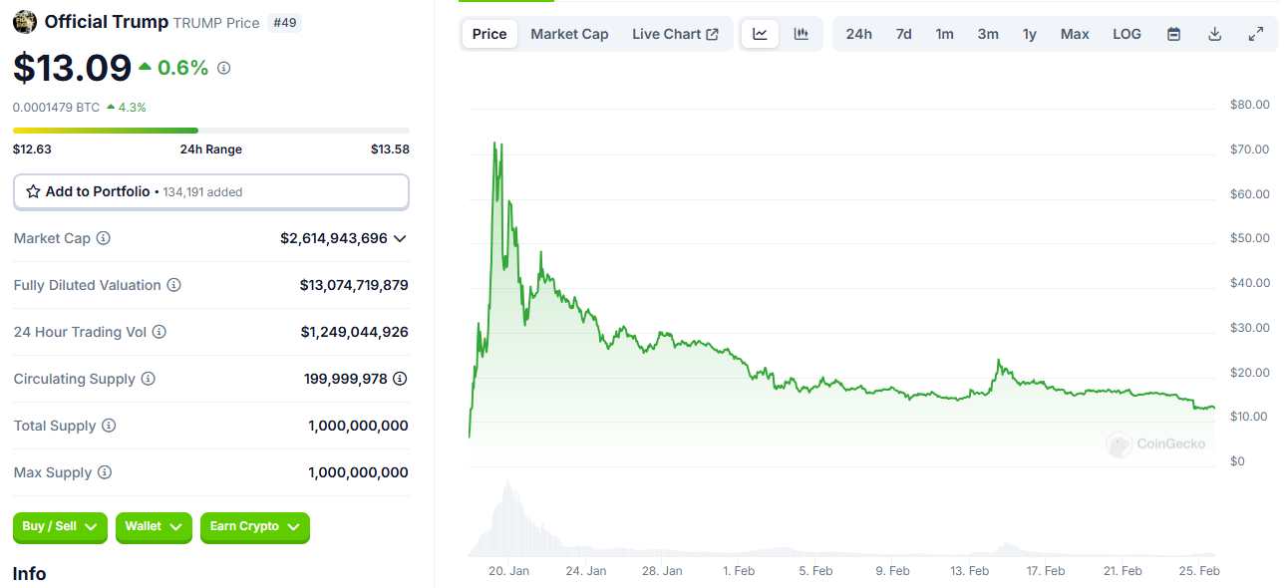Click info icon beside Market Cap
This screenshot has width=1286, height=588.
pos(103,238)
